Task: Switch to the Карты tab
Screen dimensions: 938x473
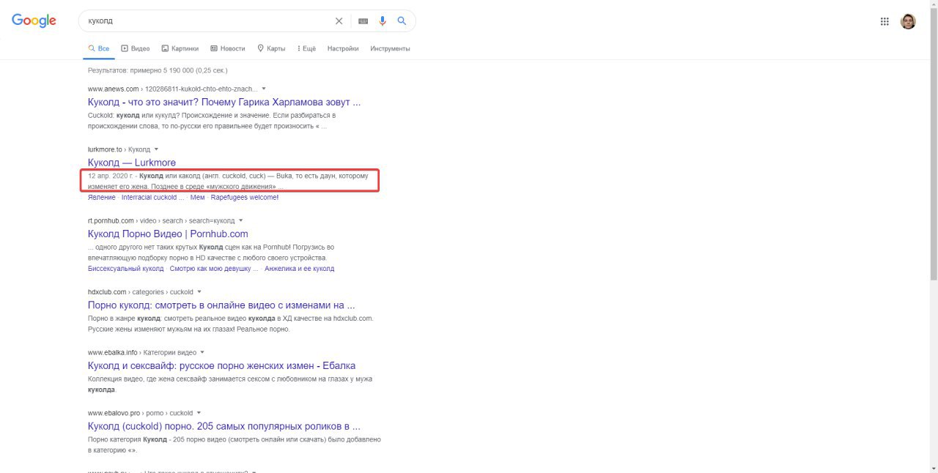Action: [271, 48]
